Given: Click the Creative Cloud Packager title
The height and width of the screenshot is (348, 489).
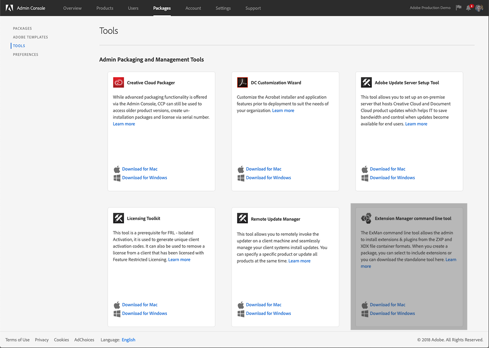Looking at the screenshot, I should pos(151,83).
